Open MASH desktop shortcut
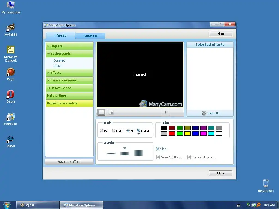Screen dimensions: 279x209 [11, 142]
